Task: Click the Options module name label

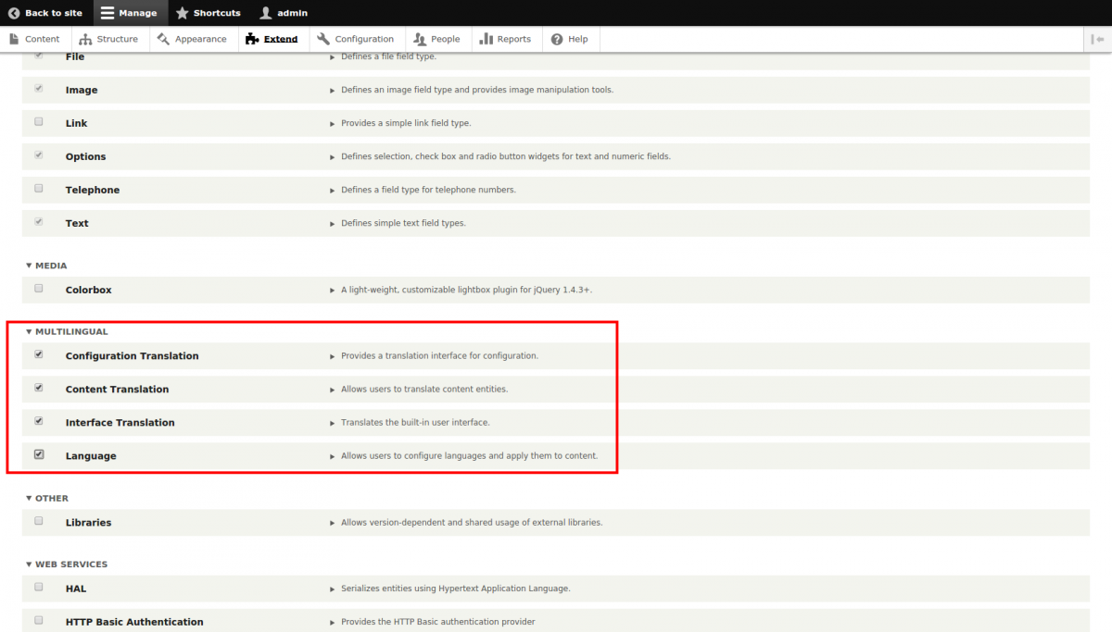Action: pyautogui.click(x=85, y=156)
